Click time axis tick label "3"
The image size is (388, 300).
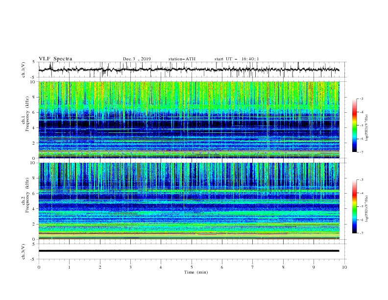(x=130, y=267)
